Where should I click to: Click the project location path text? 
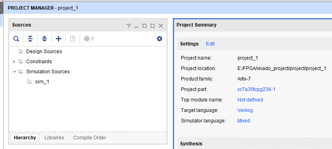point(282,68)
